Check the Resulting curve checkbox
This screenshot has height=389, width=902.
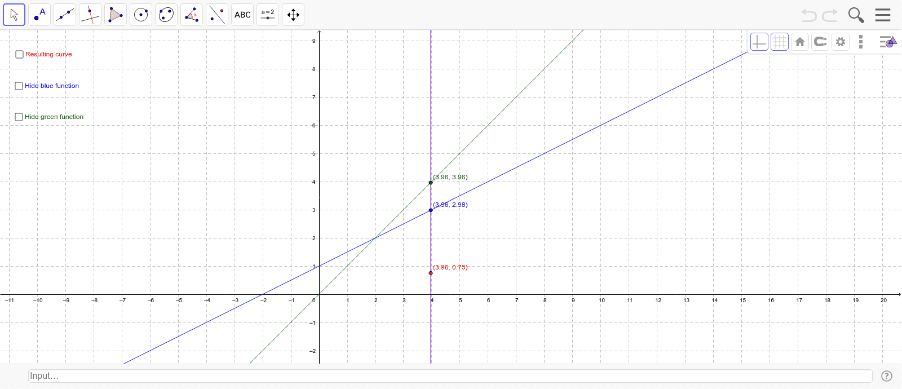click(19, 55)
